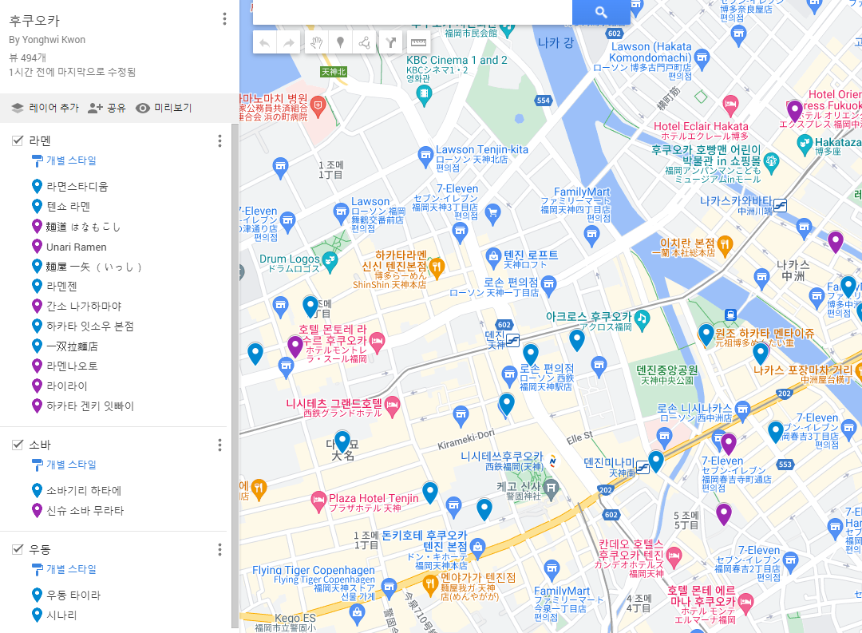Screen dimensions: 862x633
Task: Click the sidebar vertical scrollbar
Action: click(x=235, y=375)
